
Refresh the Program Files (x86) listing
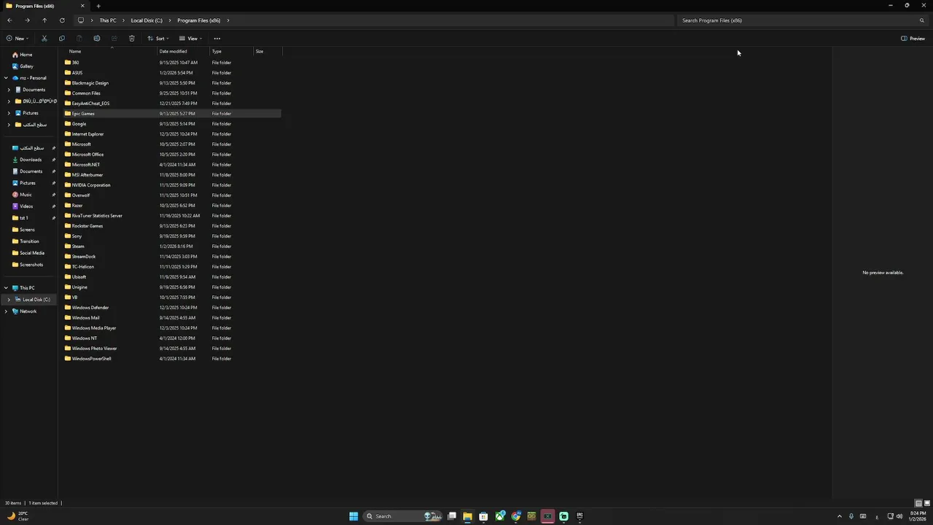pyautogui.click(x=62, y=20)
